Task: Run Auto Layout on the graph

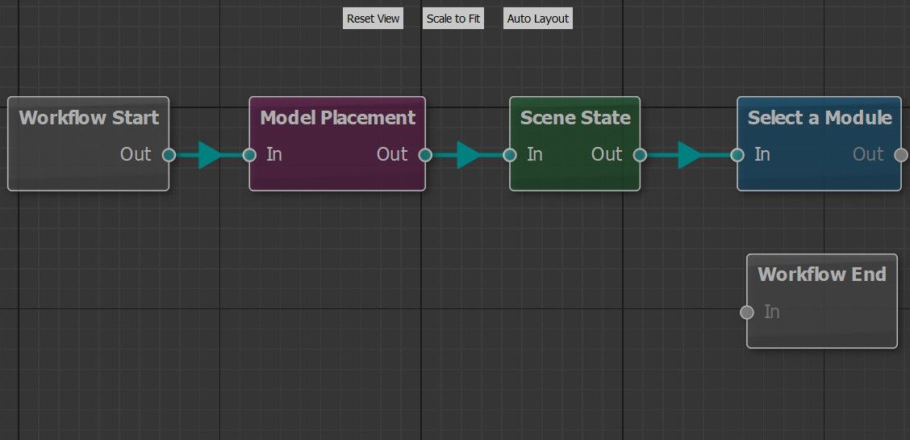Action: [538, 19]
